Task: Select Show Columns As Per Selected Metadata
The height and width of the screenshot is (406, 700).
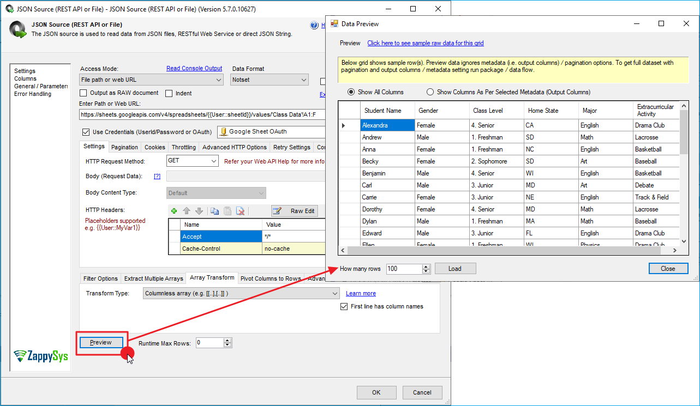Action: click(430, 92)
